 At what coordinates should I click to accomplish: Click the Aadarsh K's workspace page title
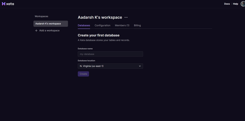coord(100,17)
